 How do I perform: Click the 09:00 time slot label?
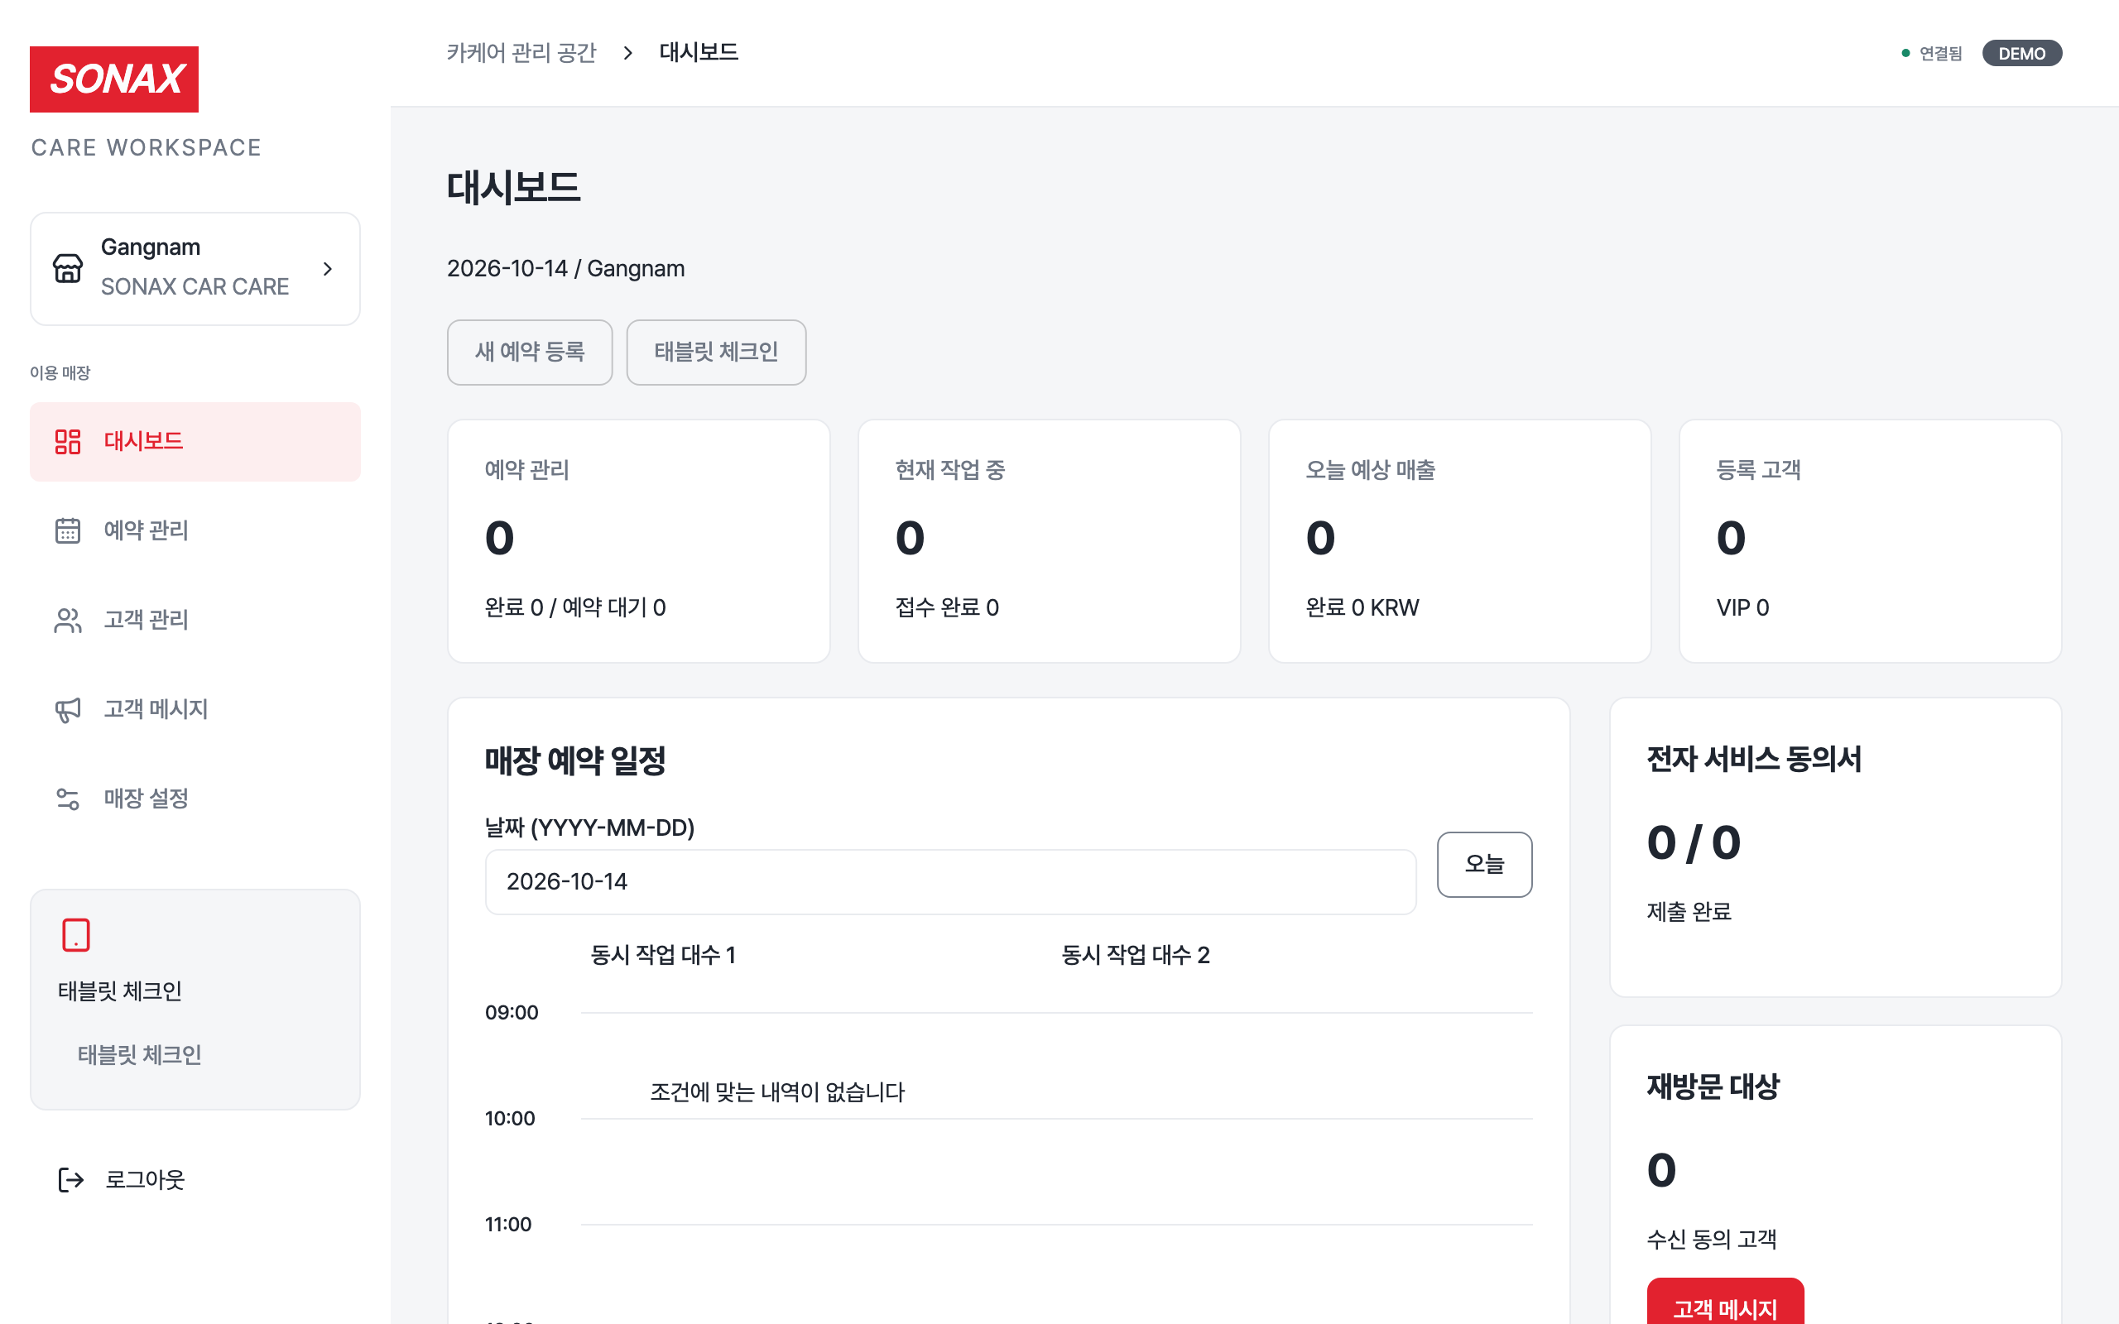pos(512,1012)
